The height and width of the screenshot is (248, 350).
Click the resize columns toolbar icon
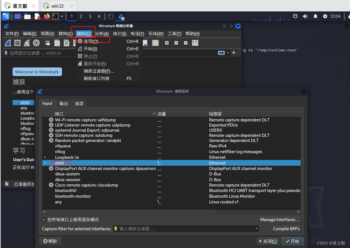tap(195, 43)
